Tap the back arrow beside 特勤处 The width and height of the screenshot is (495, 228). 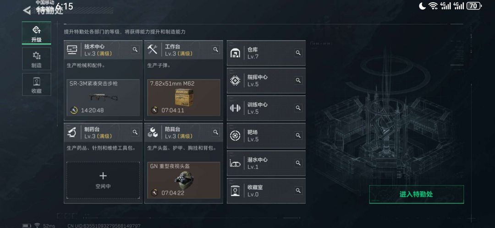[27, 11]
